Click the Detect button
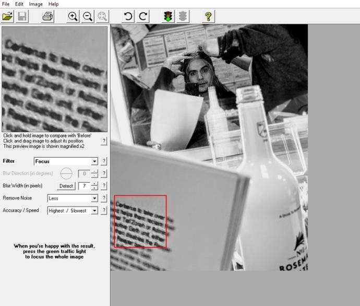 point(66,186)
